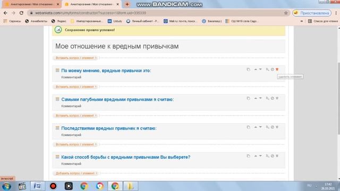Screen dimensions: 340x191
Task: Move 'По моему мнению' question down
Action: [260, 70]
